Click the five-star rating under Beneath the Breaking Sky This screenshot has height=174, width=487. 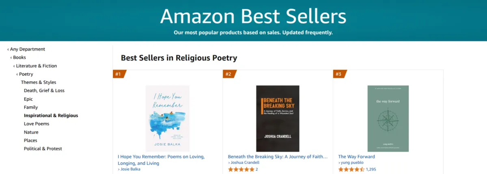pos(241,169)
